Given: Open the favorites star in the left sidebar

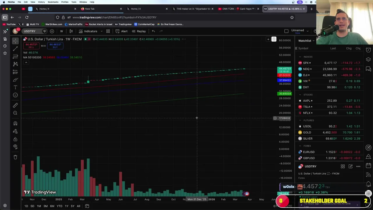Looking at the screenshot, I should [x=5, y=53].
